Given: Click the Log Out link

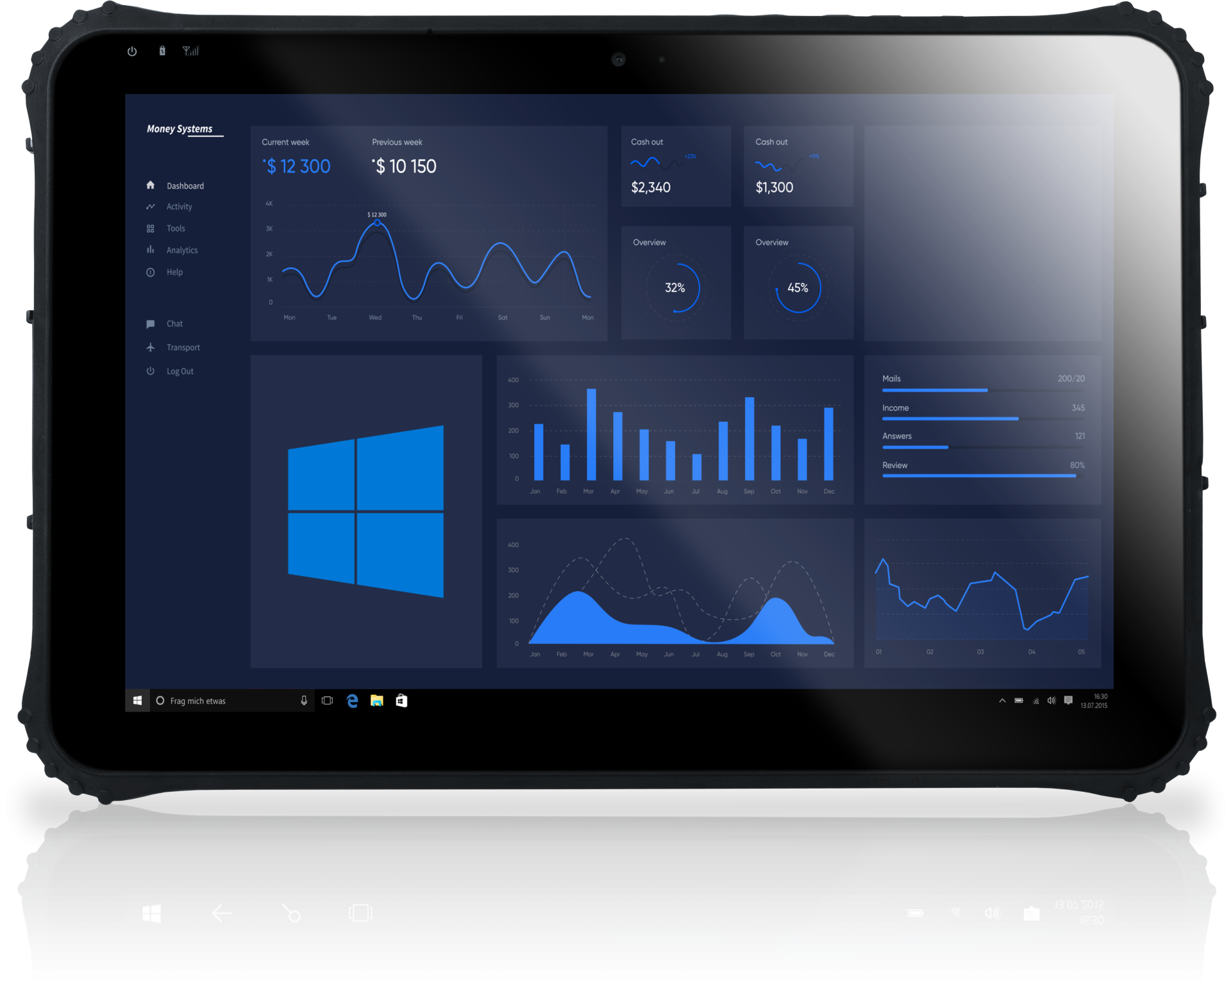Looking at the screenshot, I should coord(180,371).
